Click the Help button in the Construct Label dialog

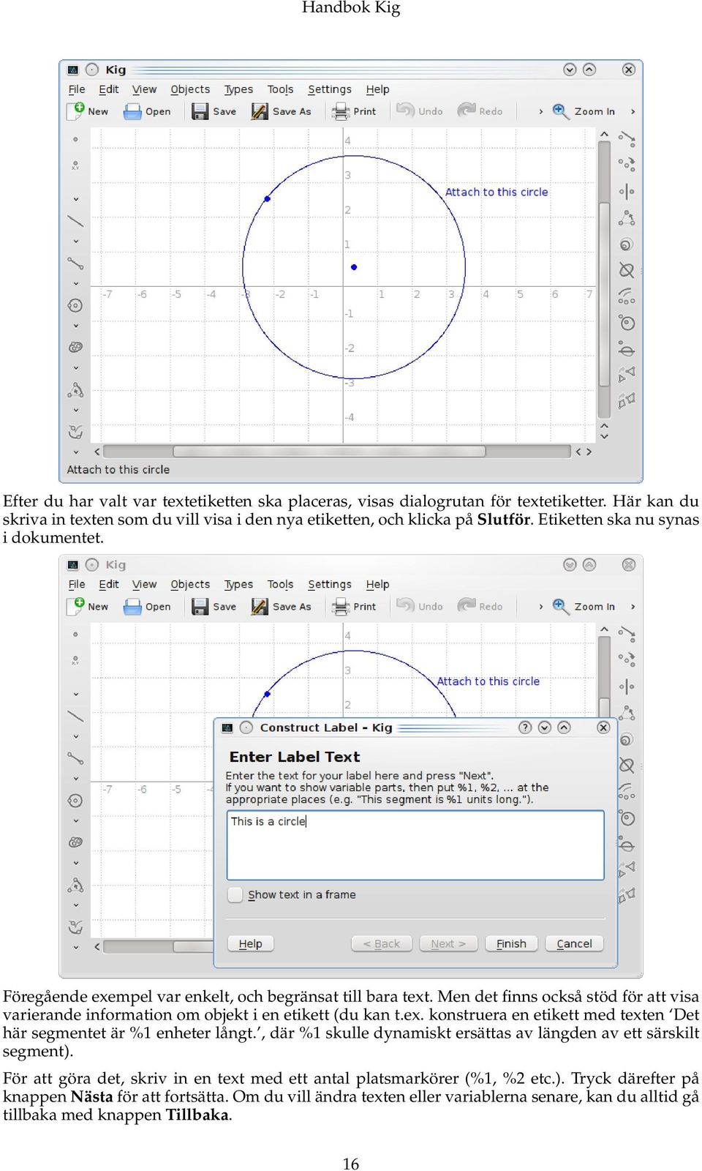tap(250, 943)
